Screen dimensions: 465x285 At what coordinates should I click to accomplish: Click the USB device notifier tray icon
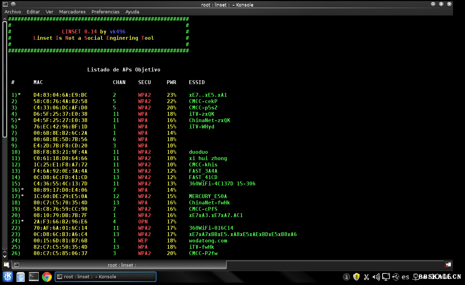(396, 277)
